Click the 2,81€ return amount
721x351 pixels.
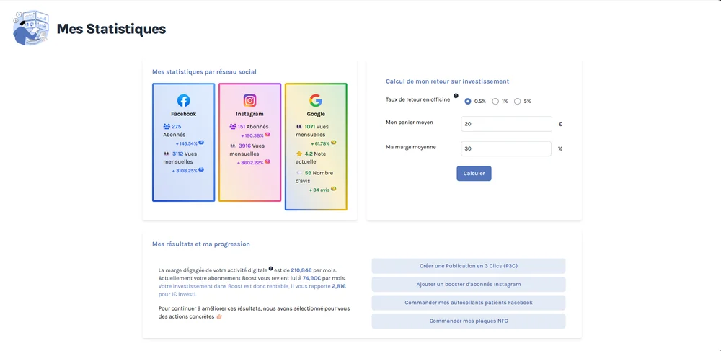click(339, 286)
